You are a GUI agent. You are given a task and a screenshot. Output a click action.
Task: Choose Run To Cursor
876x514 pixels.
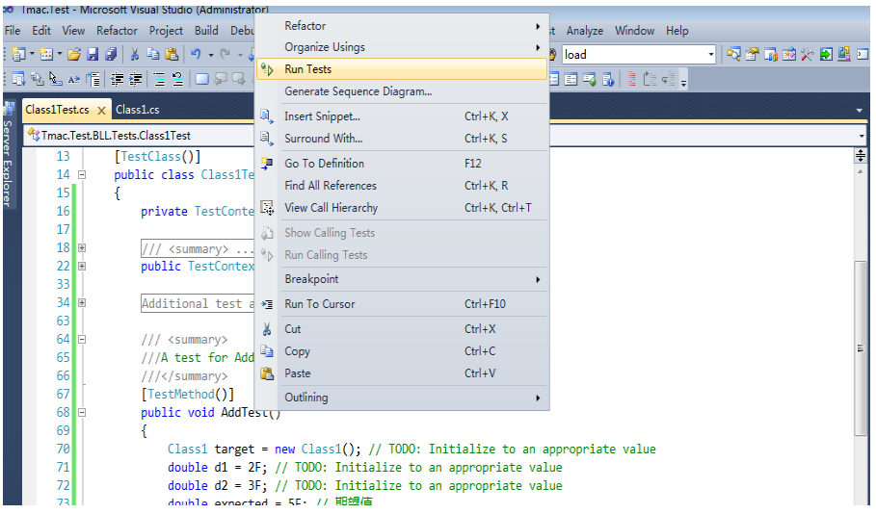[402, 304]
